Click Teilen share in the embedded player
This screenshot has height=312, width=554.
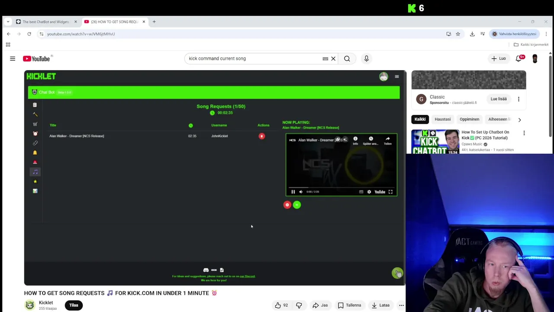coord(388,140)
